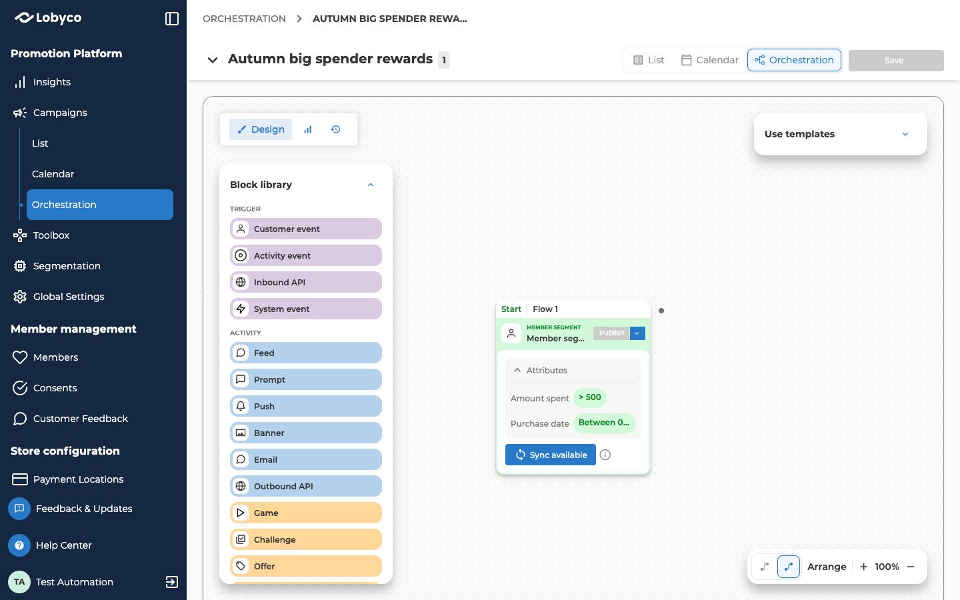The image size is (960, 600).
Task: Switch to curved connector line style
Action: click(789, 567)
